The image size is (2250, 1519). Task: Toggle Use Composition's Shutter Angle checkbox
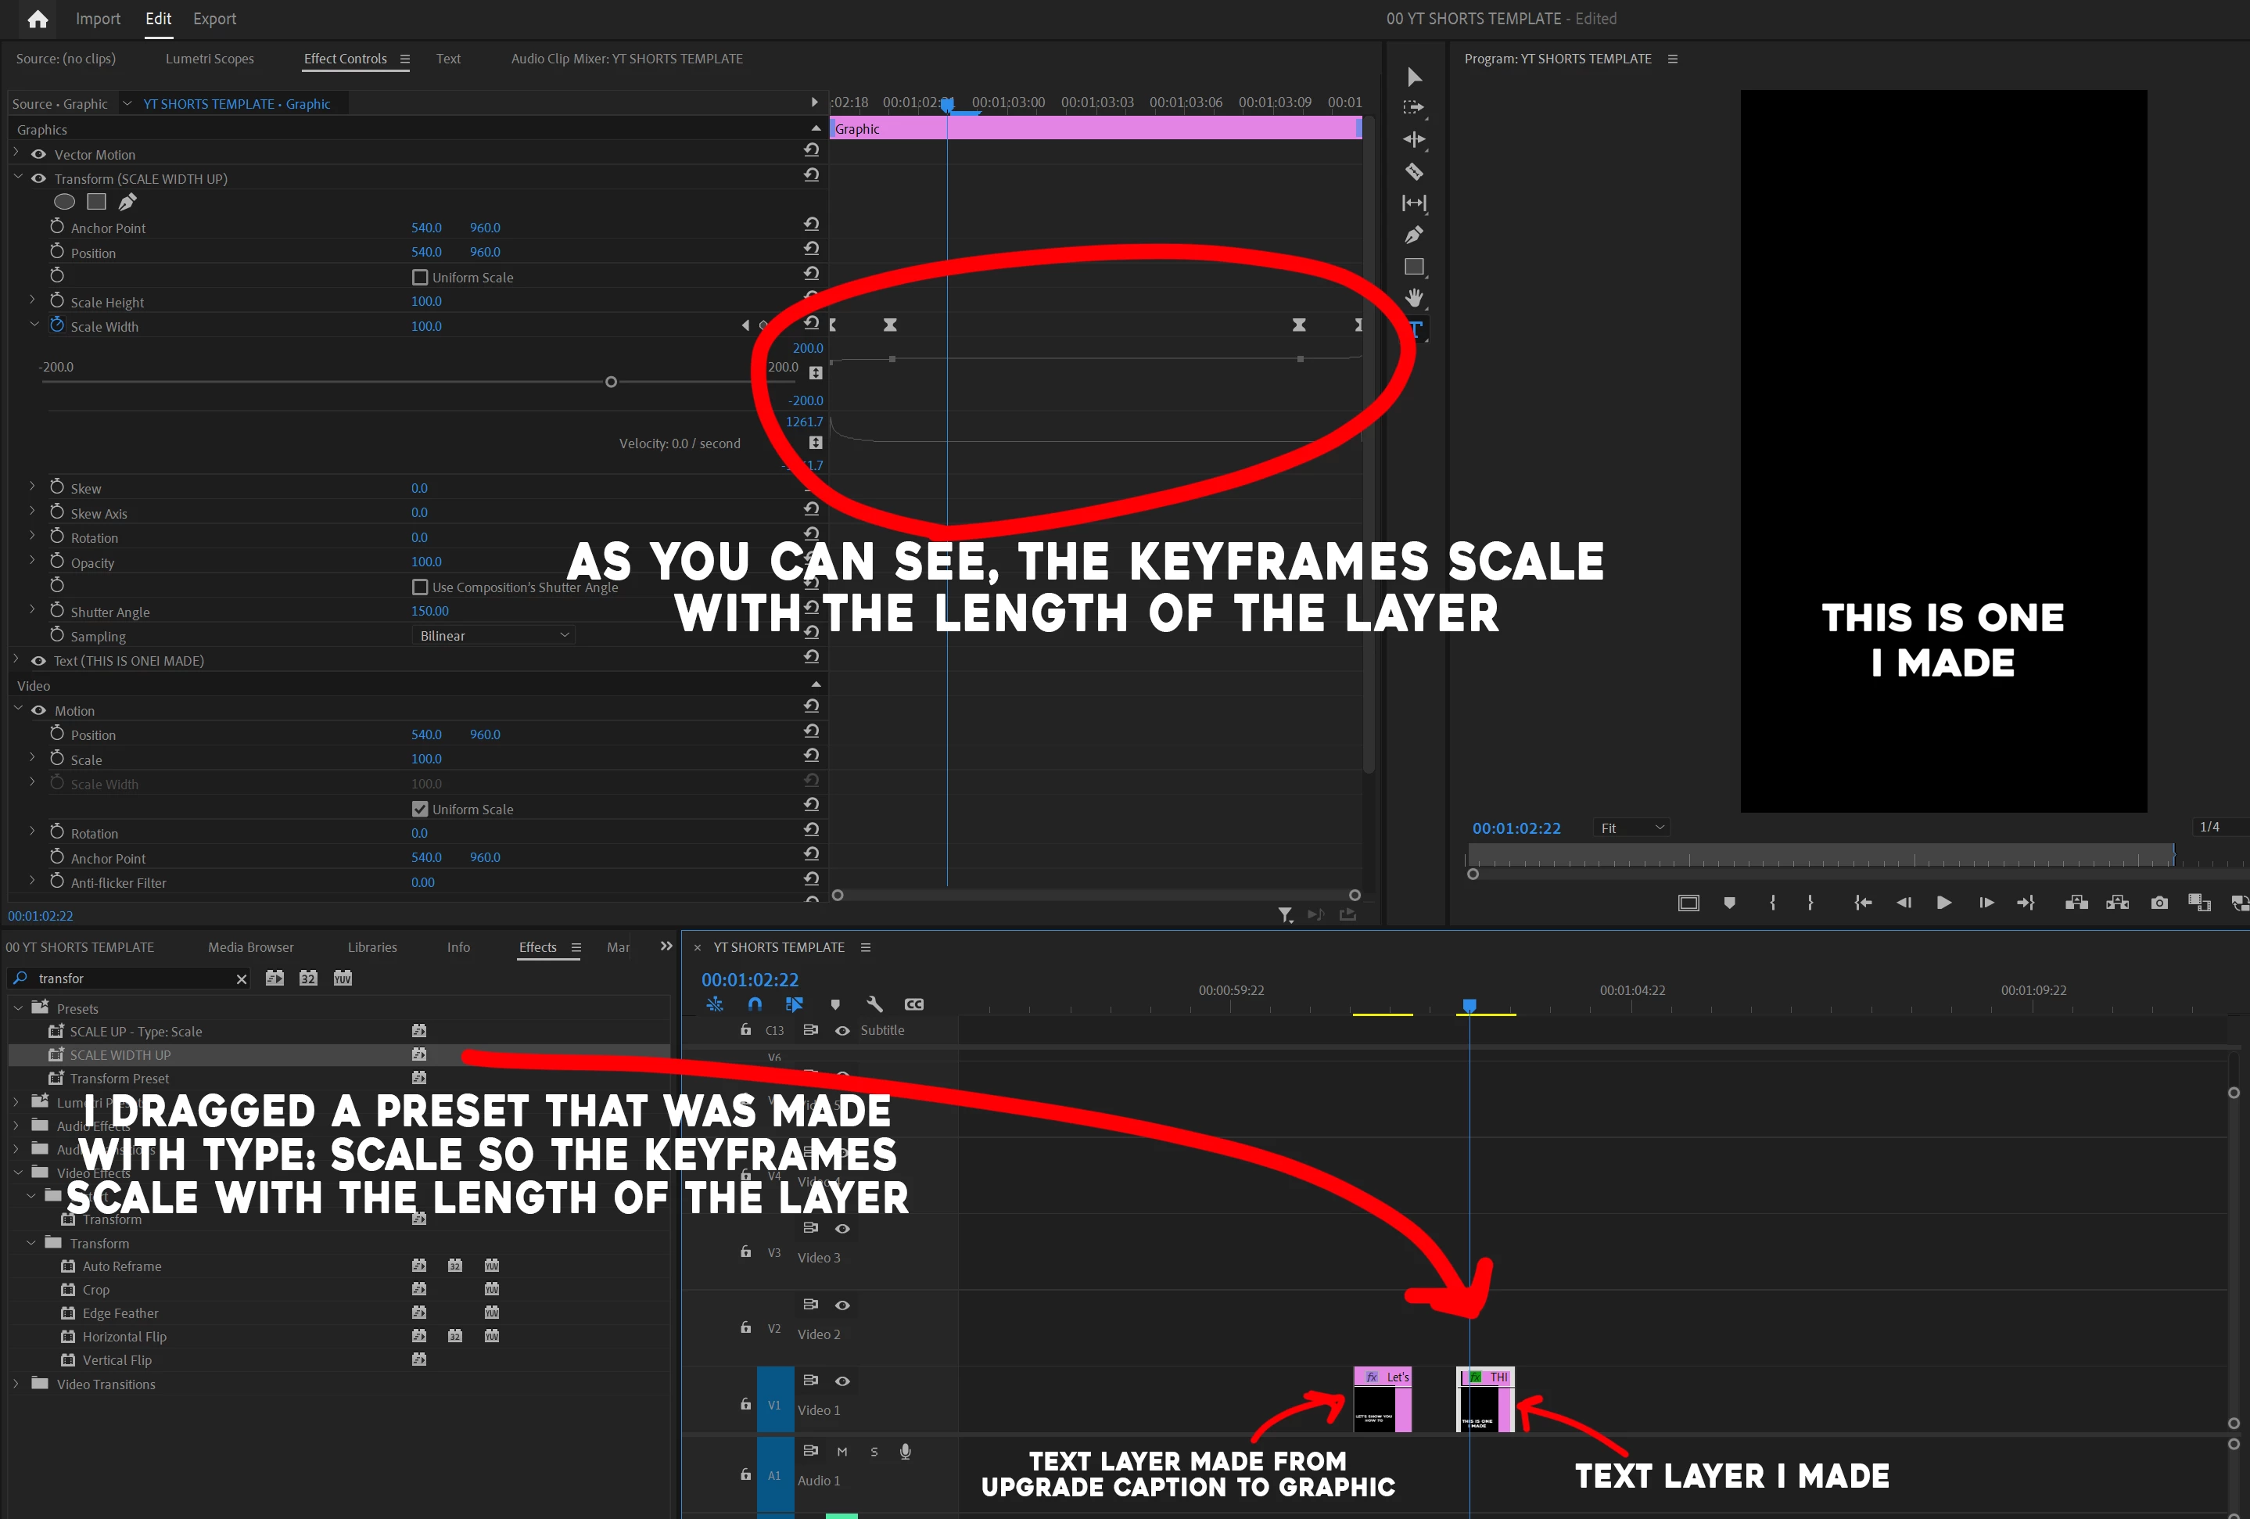420,587
